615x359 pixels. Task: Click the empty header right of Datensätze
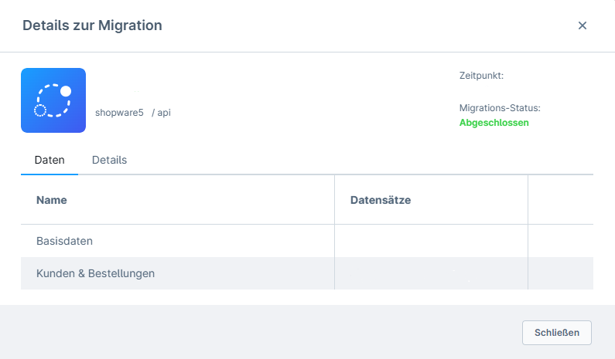pyautogui.click(x=561, y=200)
